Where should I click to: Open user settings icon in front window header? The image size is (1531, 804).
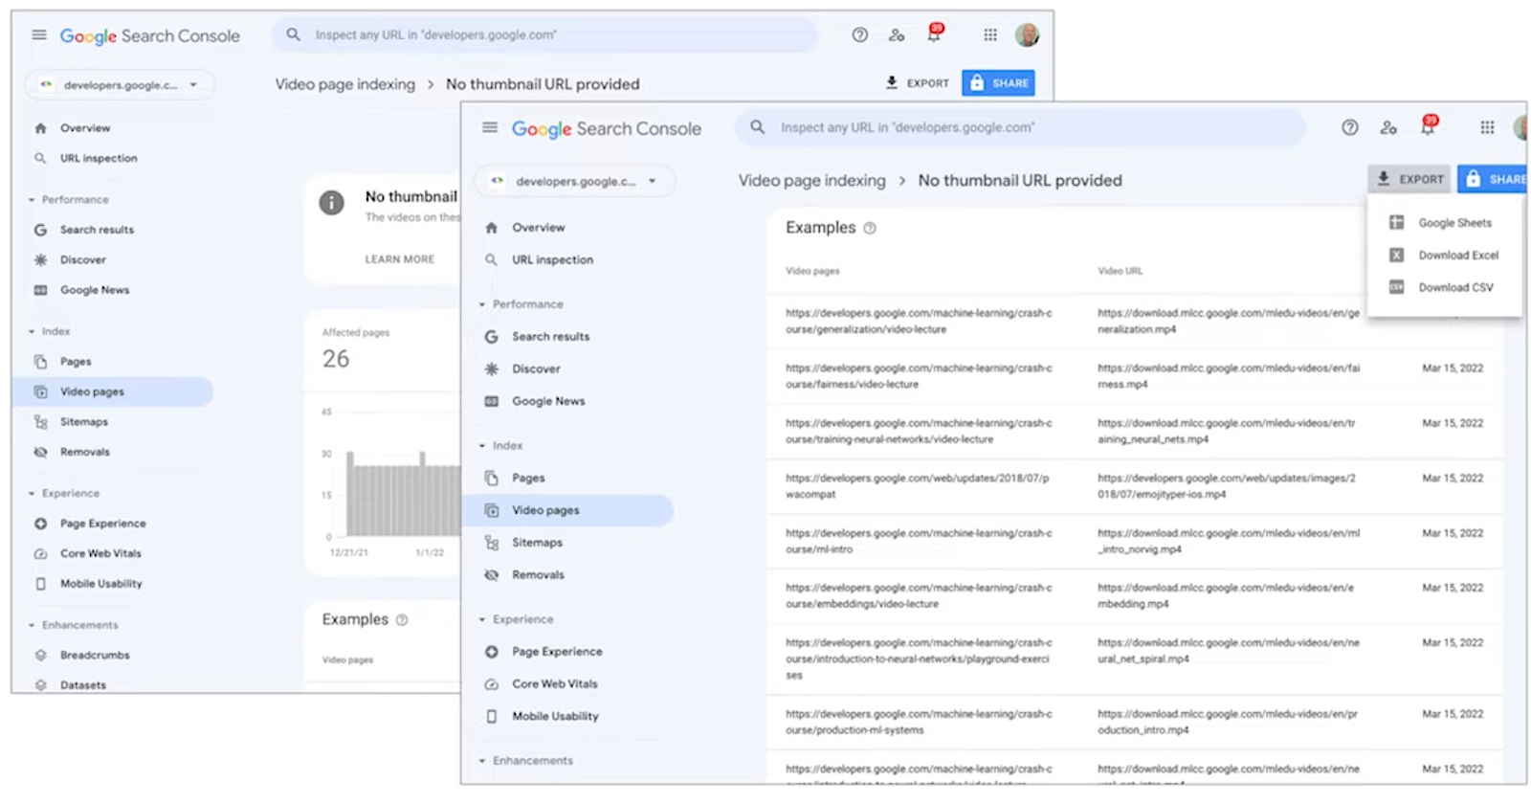(1388, 127)
